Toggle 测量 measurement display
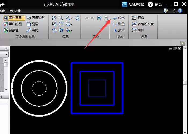The height and width of the screenshot is (134, 188). tap(119, 24)
